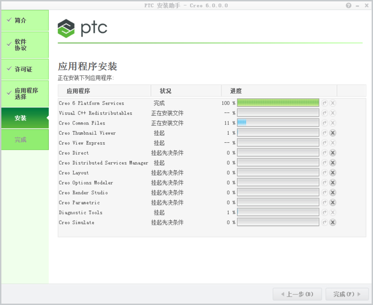This screenshot has height=305, width=373.
Task: Click the retry icon for Creo Render Studio
Action: [x=325, y=193]
